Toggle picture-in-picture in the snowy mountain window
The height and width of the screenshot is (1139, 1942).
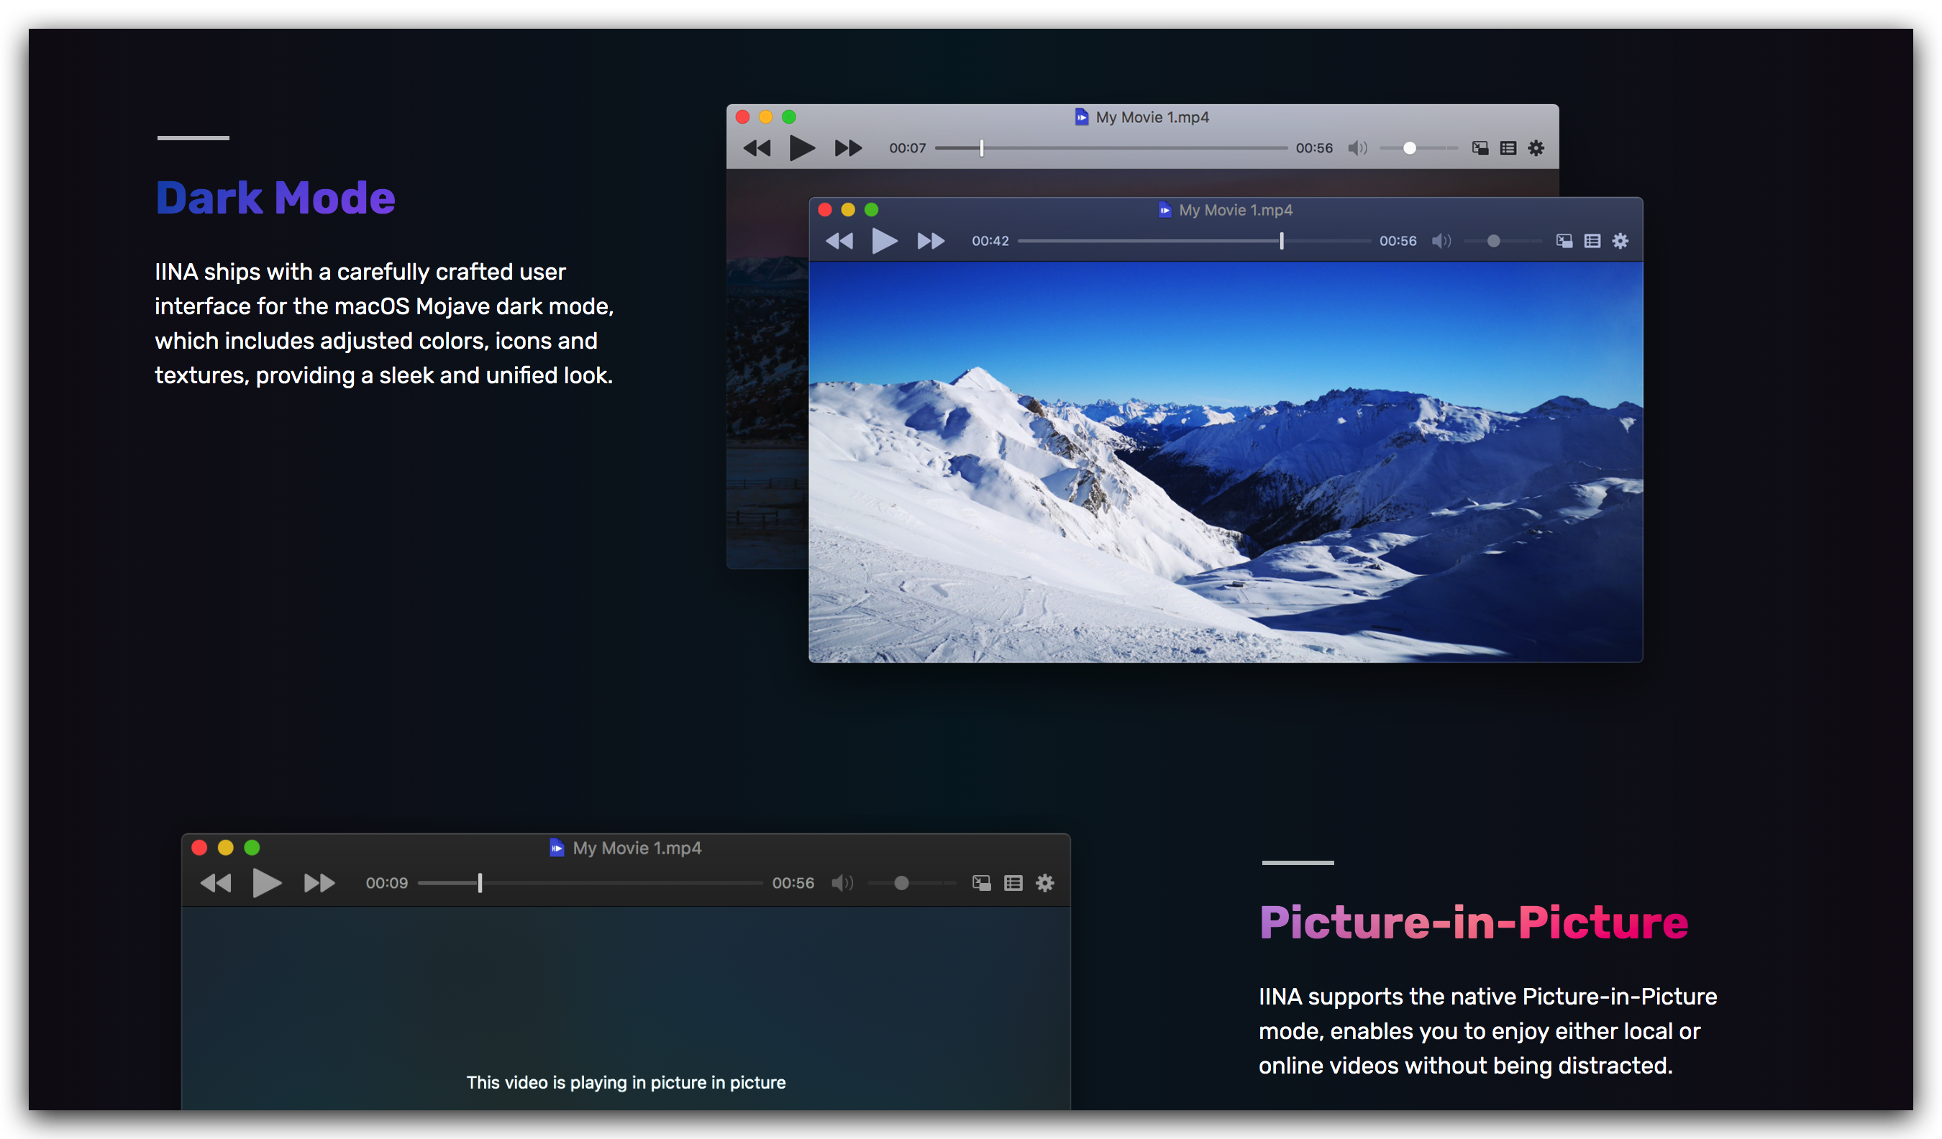pyautogui.click(x=1564, y=241)
